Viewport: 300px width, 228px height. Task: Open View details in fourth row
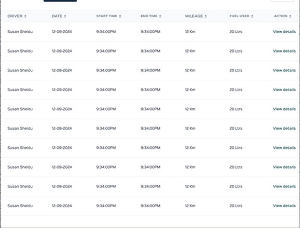pyautogui.click(x=284, y=90)
